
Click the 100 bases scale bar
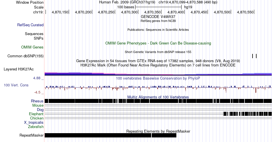[x=158, y=7]
